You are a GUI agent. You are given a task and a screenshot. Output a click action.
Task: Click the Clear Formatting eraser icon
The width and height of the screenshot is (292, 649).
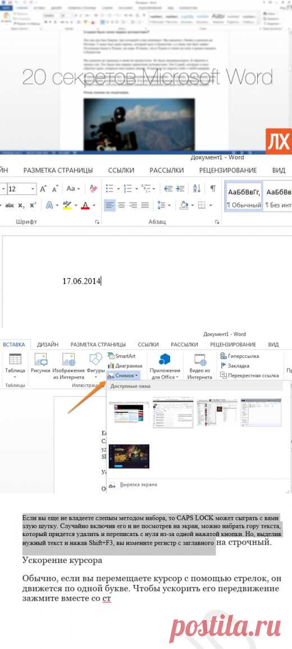click(93, 189)
